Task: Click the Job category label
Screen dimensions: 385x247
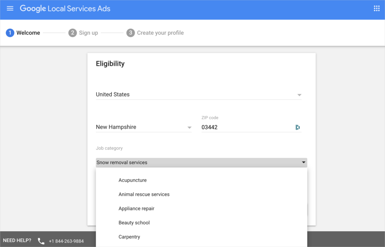Action: [109, 148]
